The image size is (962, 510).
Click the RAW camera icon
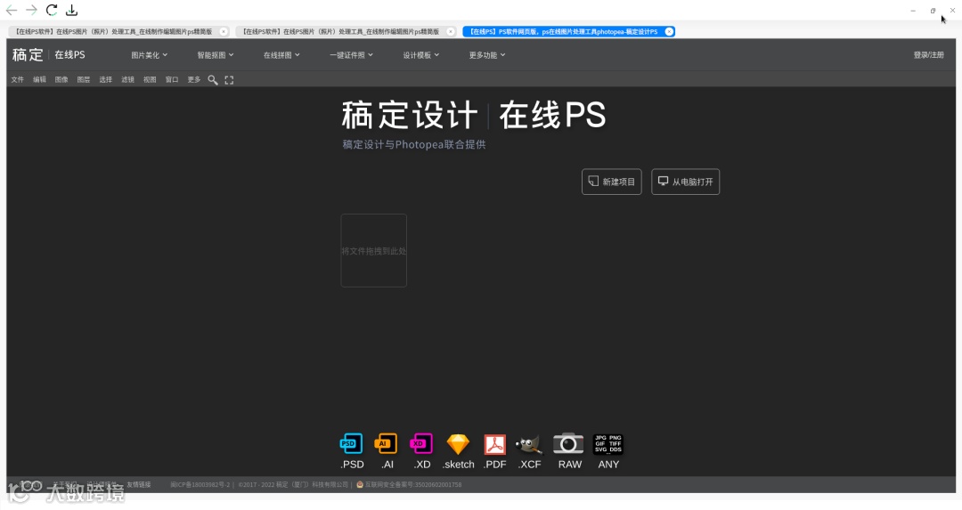(x=568, y=444)
